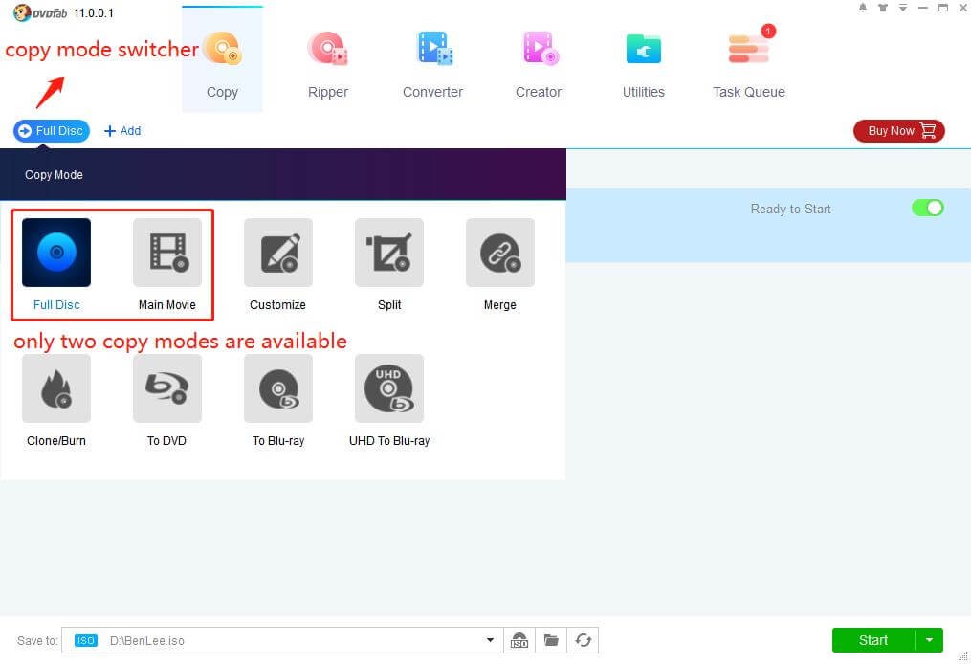Open the Creator module

(x=538, y=60)
